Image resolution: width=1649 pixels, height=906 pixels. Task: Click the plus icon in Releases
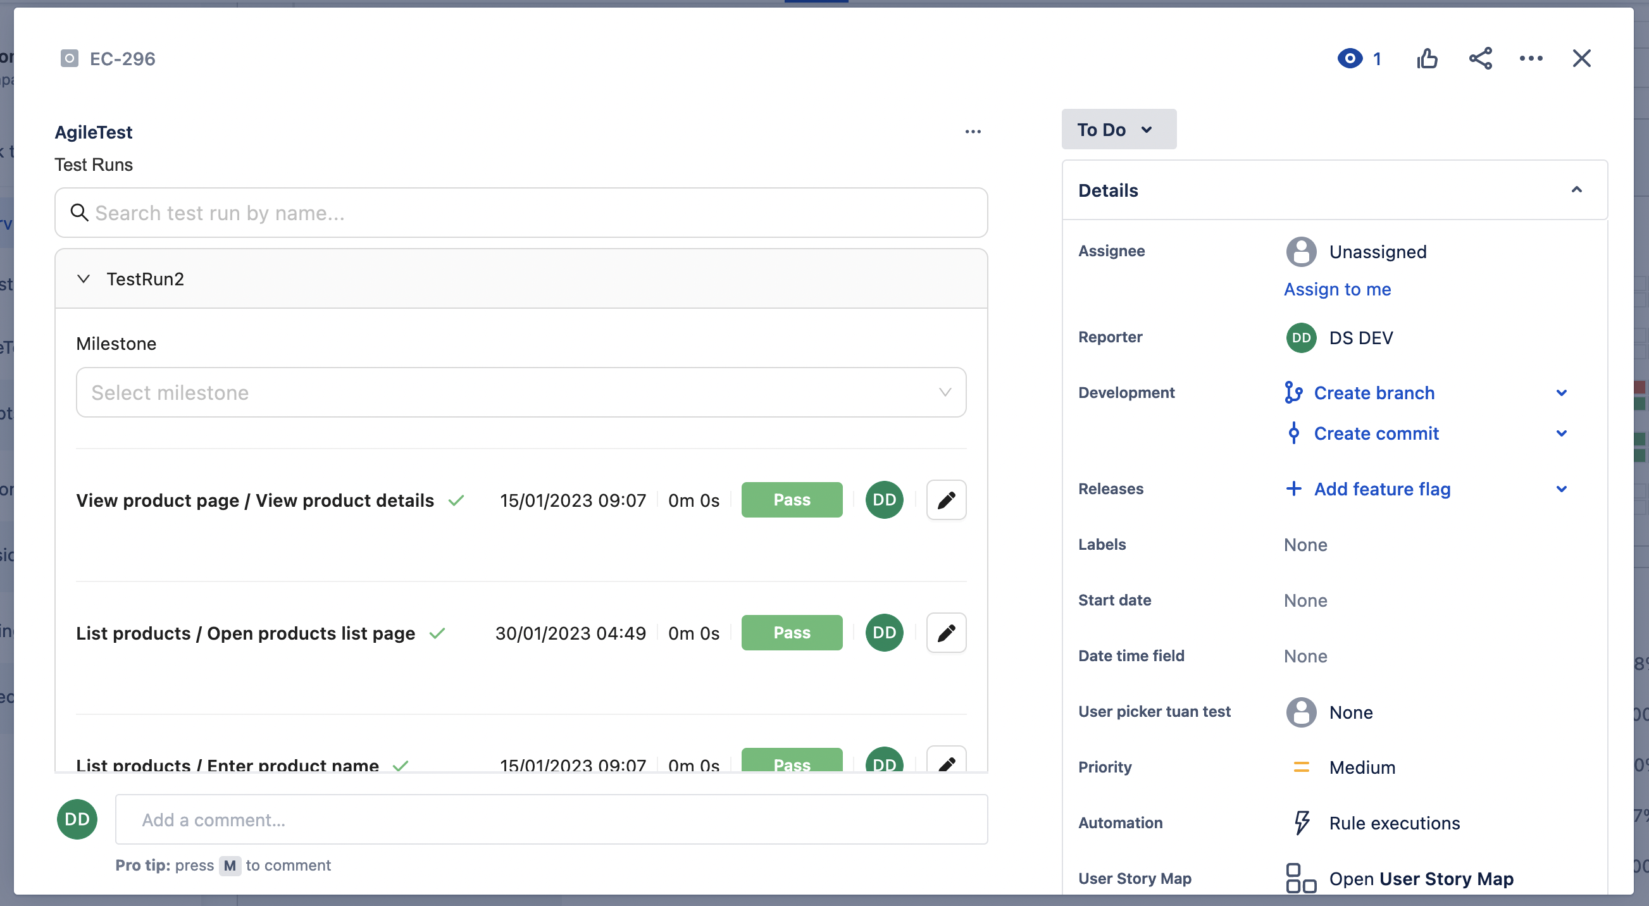pyautogui.click(x=1293, y=489)
